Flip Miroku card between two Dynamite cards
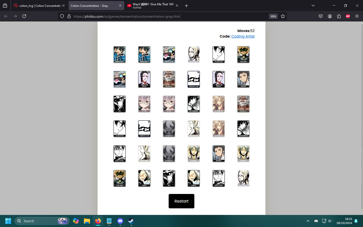This screenshot has width=363, height=227. (219, 154)
